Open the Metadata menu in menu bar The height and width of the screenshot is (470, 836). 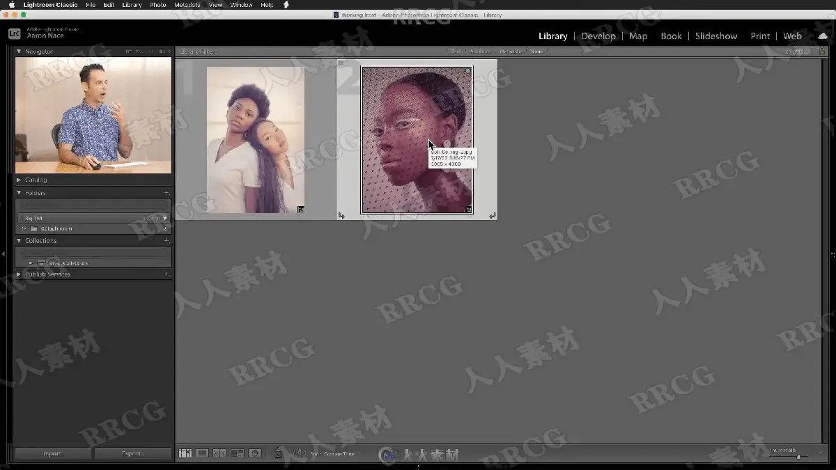(187, 5)
